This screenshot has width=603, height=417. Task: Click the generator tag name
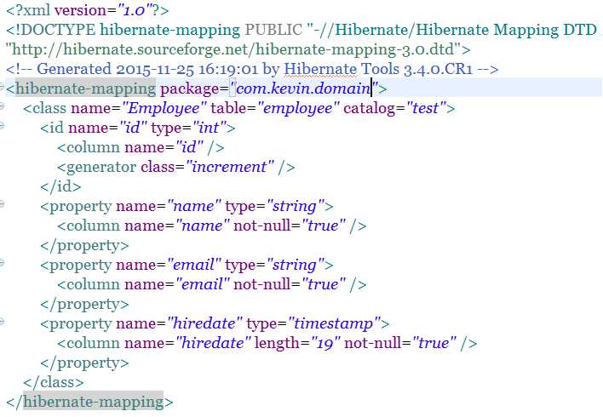coord(101,167)
